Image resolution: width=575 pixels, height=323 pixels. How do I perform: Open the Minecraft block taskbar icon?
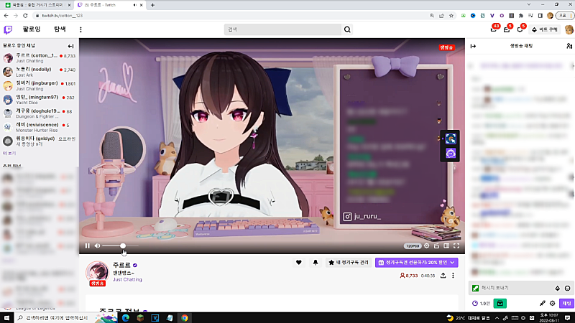[140, 318]
